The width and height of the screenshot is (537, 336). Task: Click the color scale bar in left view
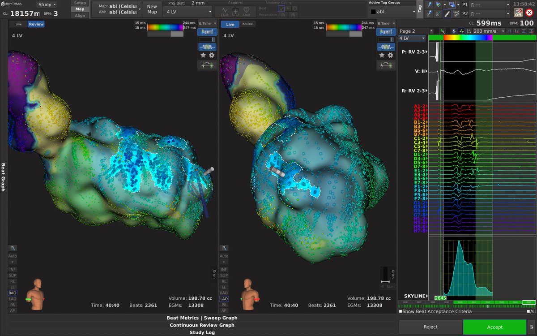point(165,27)
